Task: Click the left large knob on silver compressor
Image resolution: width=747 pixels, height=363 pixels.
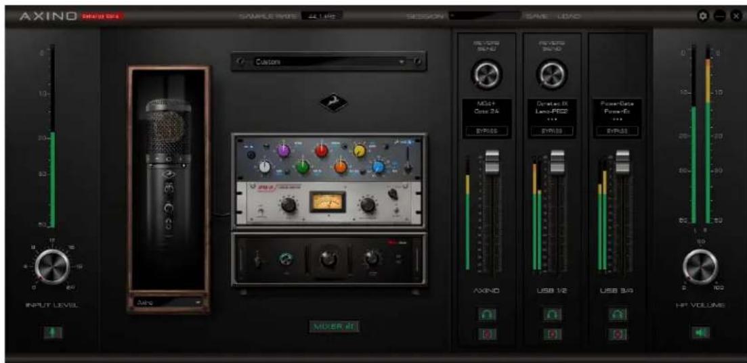Action: coord(288,205)
